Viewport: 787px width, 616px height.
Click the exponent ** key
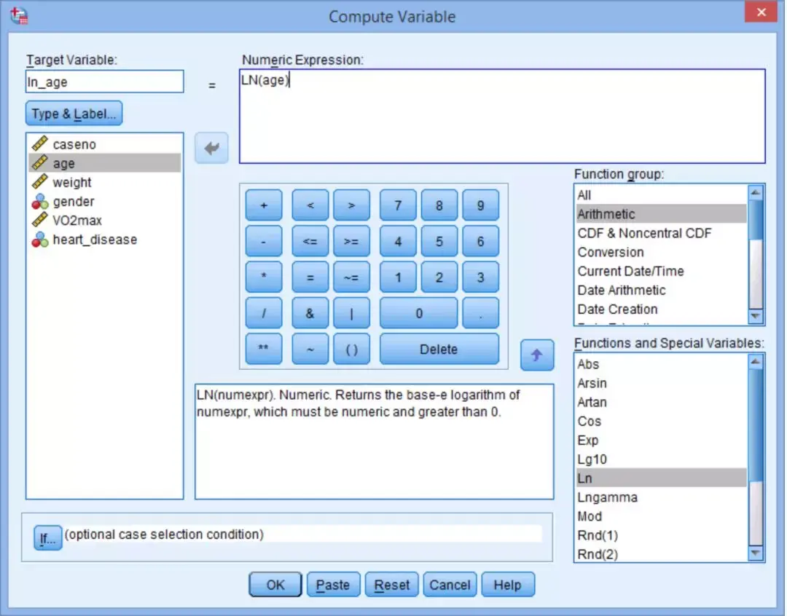coord(264,349)
